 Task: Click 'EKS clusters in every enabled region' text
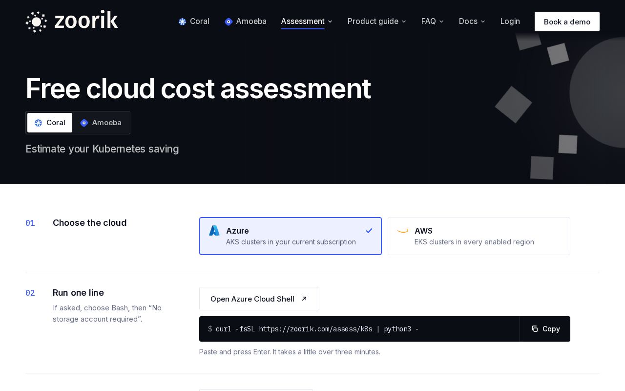(474, 242)
